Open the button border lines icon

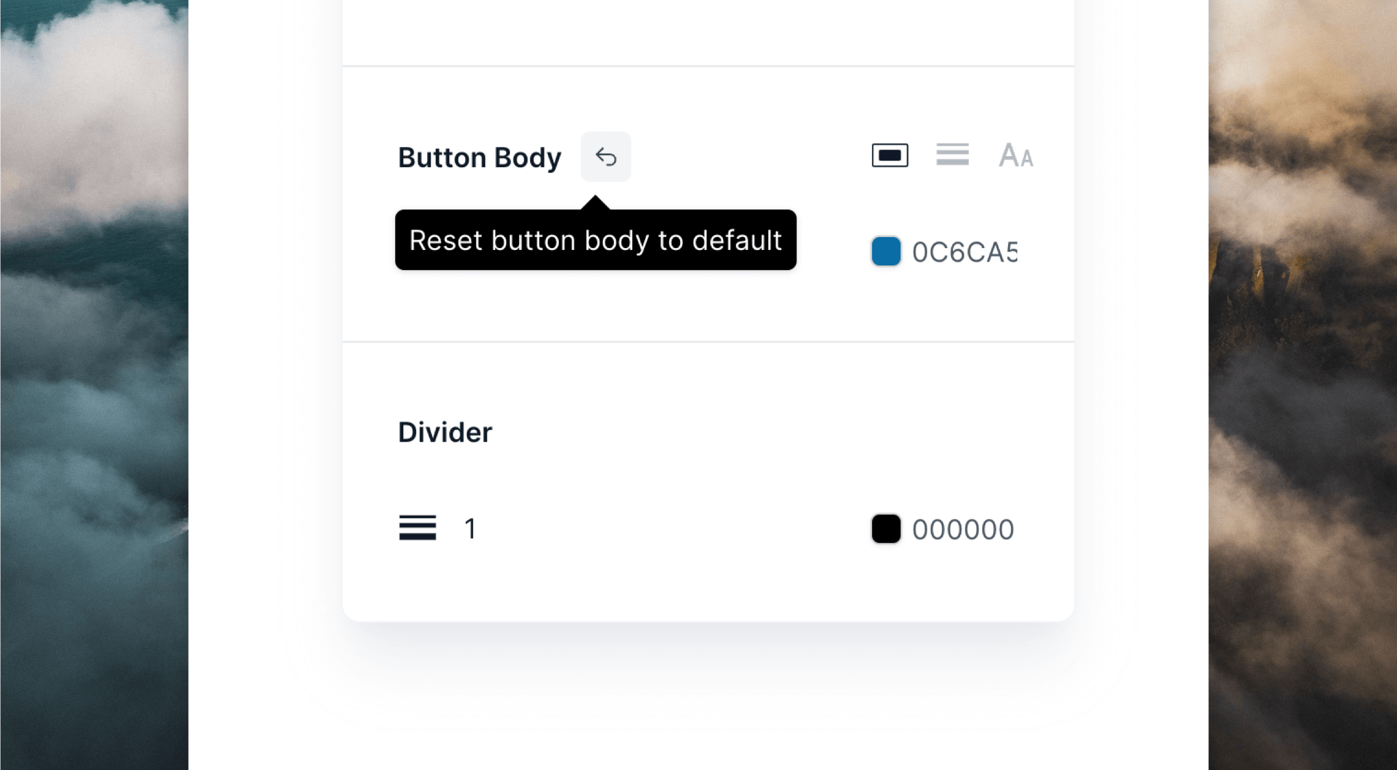(x=952, y=154)
